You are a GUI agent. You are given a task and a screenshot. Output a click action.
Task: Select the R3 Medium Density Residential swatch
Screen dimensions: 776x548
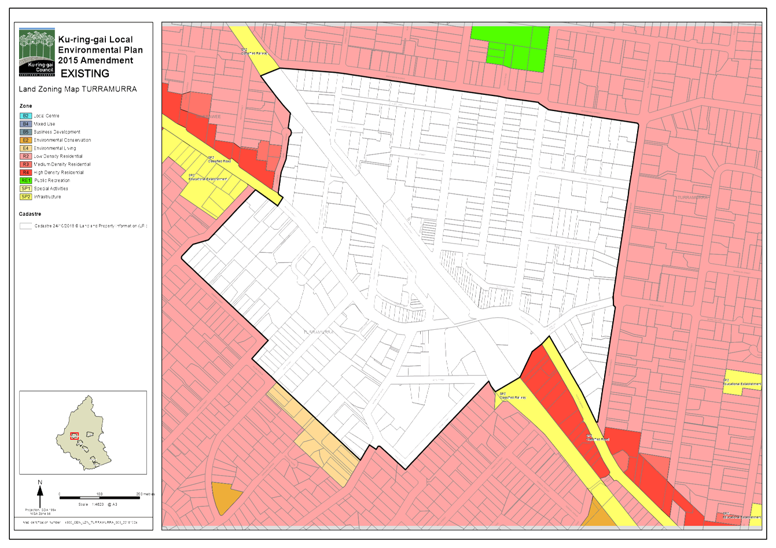pyautogui.click(x=25, y=164)
